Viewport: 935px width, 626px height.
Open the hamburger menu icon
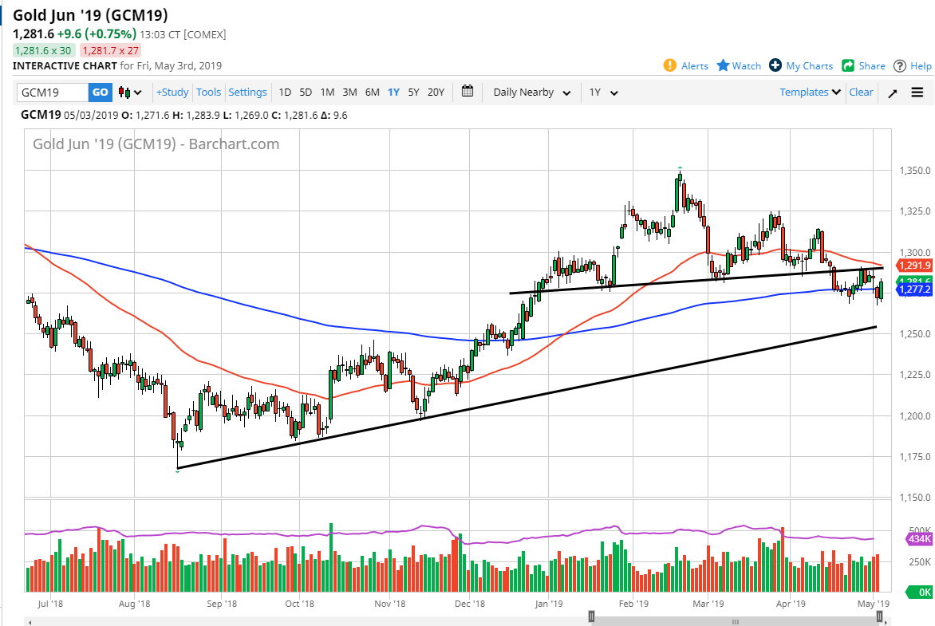(x=917, y=93)
